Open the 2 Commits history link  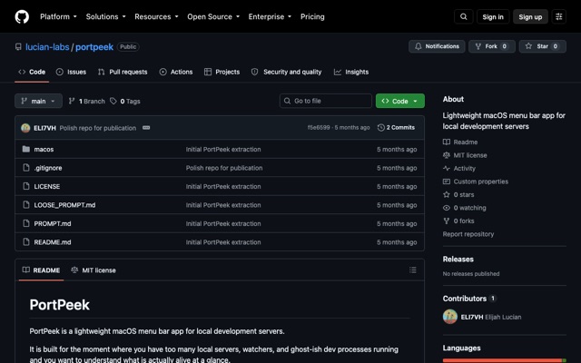pyautogui.click(x=396, y=127)
